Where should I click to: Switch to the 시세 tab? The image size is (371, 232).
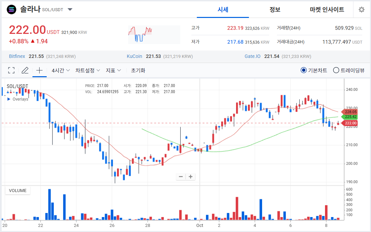coord(223,9)
